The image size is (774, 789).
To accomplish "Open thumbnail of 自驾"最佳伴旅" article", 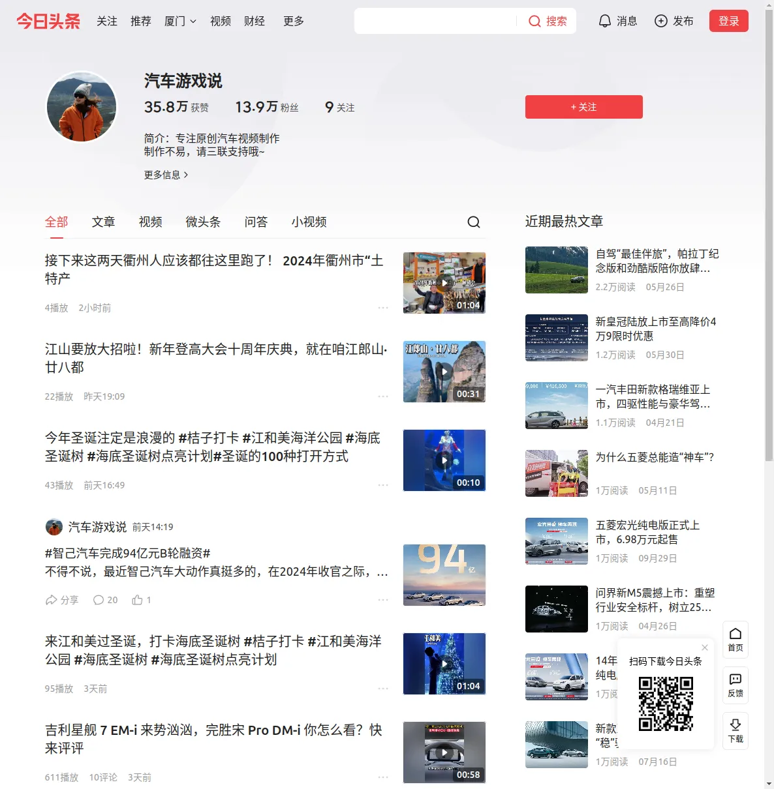I will 557,270.
